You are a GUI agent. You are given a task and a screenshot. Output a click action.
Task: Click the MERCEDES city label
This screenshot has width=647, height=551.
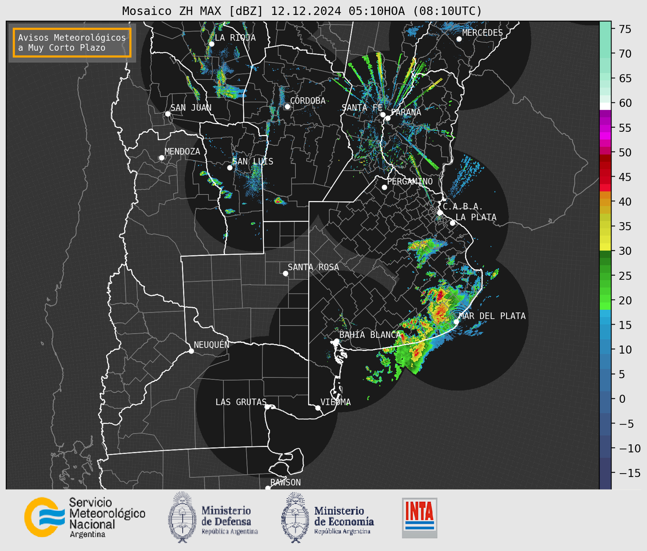pyautogui.click(x=482, y=33)
